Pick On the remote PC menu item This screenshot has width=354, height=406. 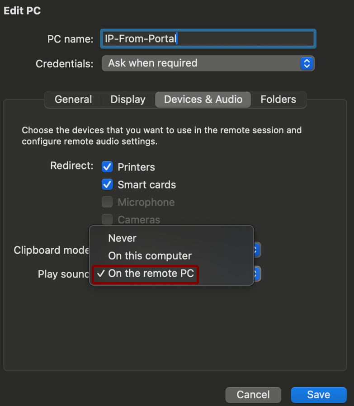coord(151,274)
